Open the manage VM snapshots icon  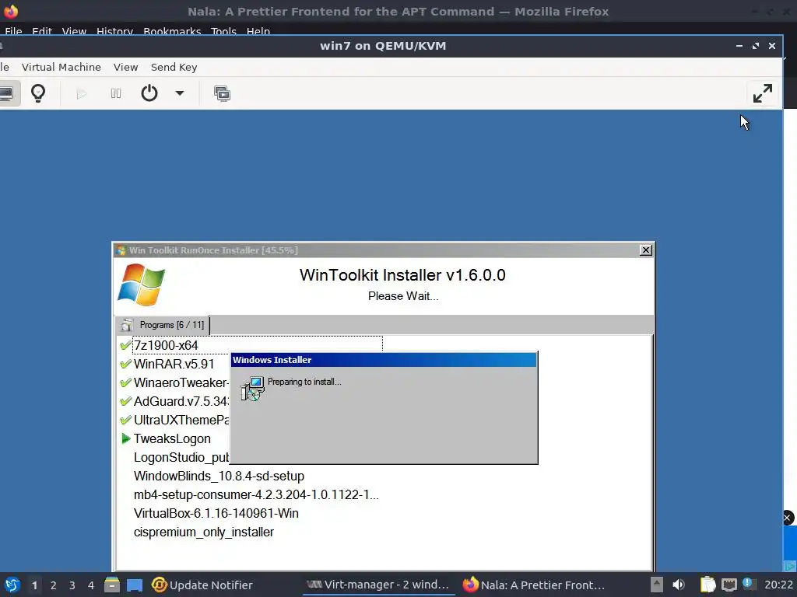[x=222, y=93]
